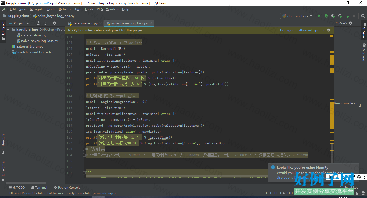The height and width of the screenshot is (198, 367).
Task: Click the yellow inspection indicator at top of error stripe
Action: (332, 36)
